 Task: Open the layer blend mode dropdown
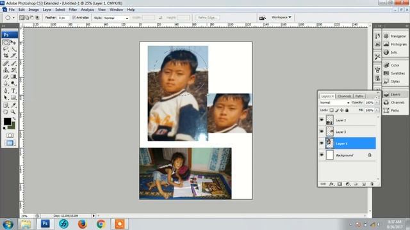click(x=334, y=103)
